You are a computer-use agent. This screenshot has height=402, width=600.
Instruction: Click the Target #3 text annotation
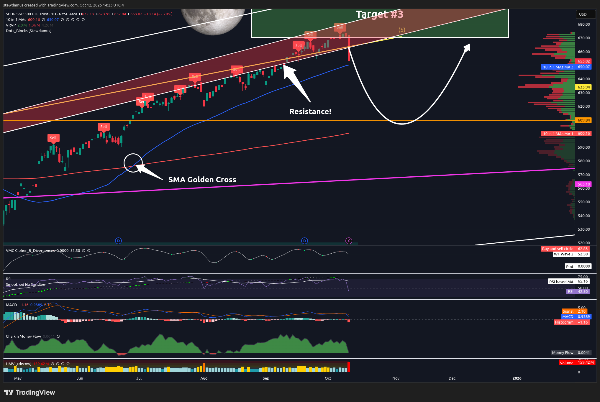pos(379,14)
